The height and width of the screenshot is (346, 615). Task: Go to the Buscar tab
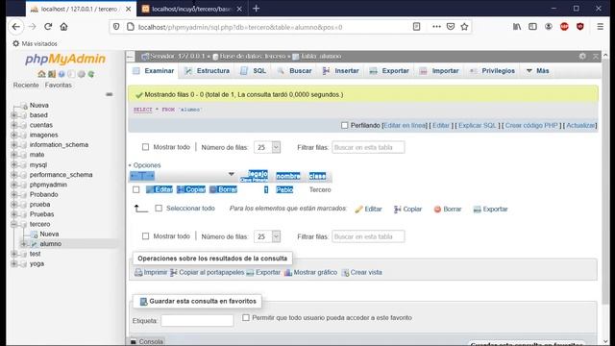pos(295,71)
